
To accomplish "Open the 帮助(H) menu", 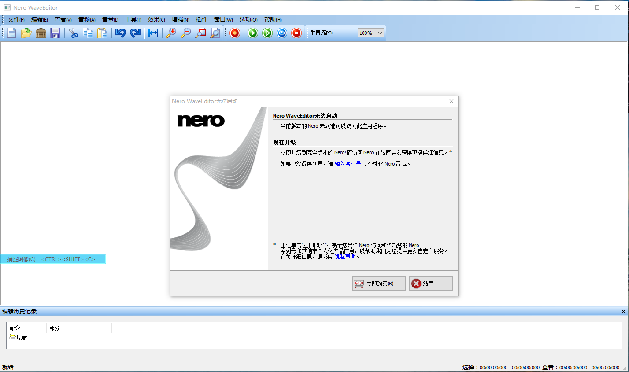I will (x=273, y=20).
